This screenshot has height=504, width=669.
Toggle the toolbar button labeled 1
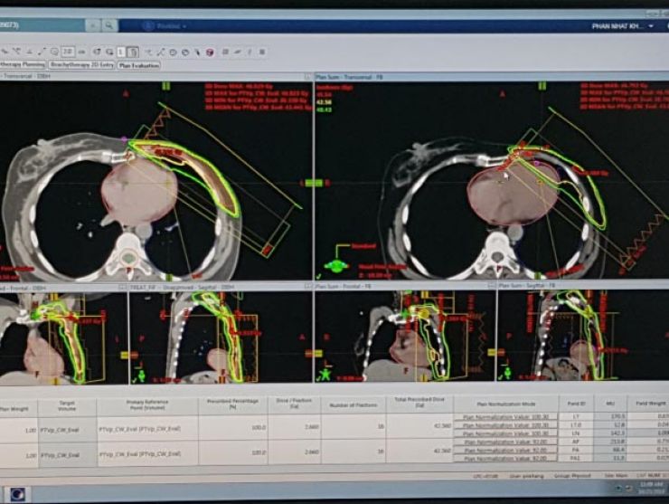pyautogui.click(x=121, y=52)
